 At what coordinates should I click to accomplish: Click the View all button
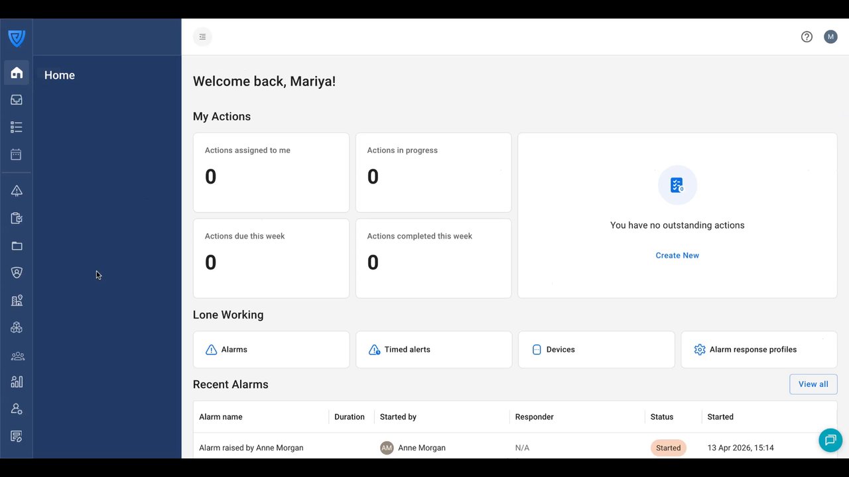(813, 384)
